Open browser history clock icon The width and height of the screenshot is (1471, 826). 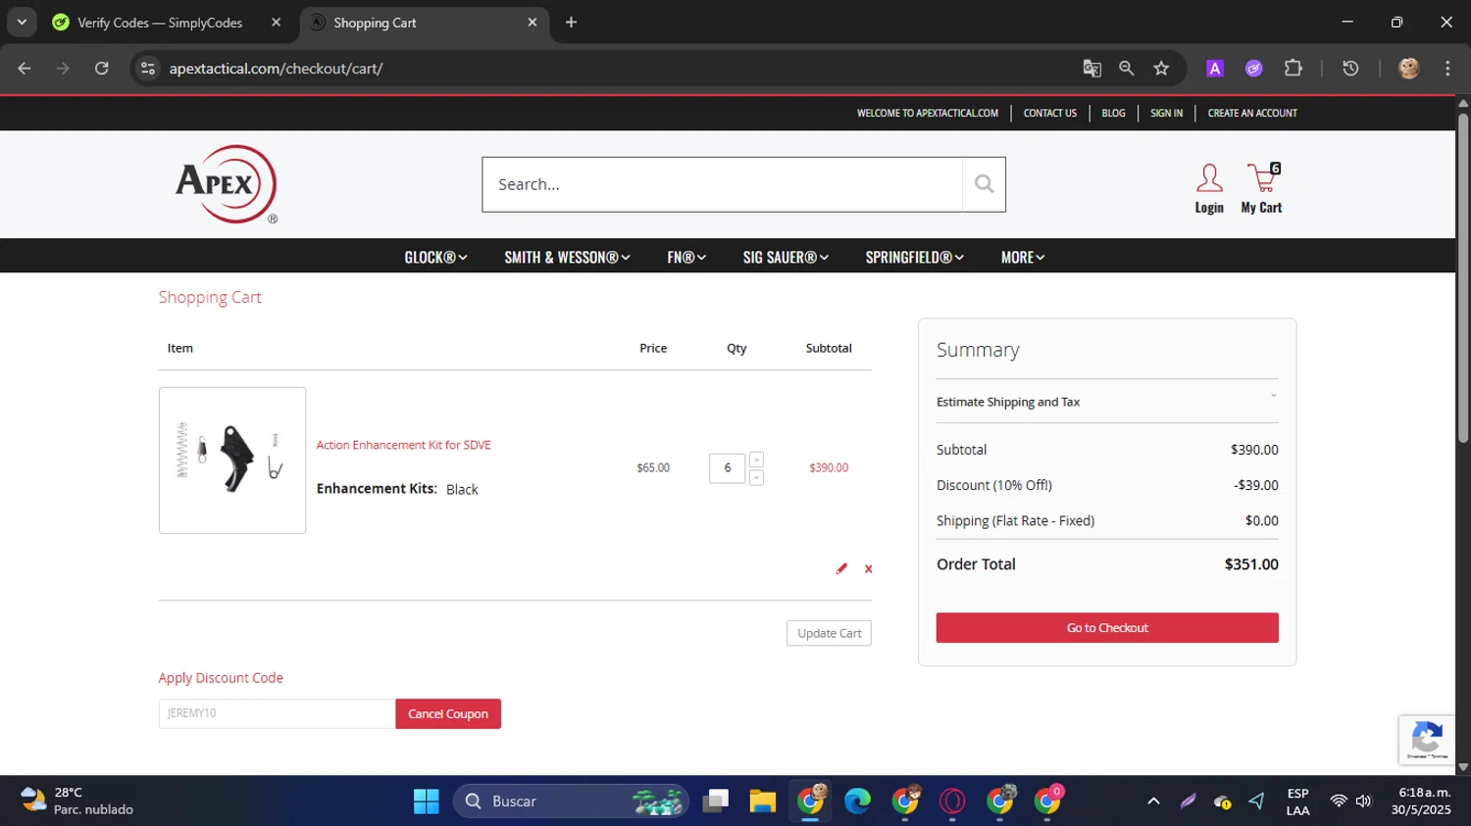pyautogui.click(x=1350, y=68)
